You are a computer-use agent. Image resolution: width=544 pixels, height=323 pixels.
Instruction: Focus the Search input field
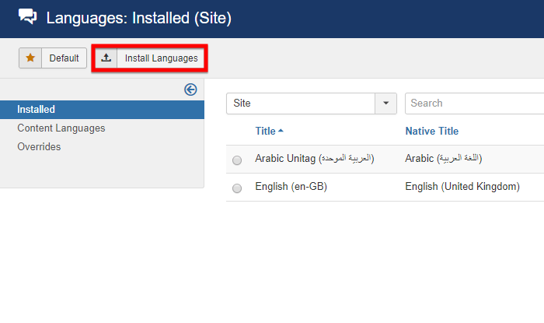tap(474, 104)
